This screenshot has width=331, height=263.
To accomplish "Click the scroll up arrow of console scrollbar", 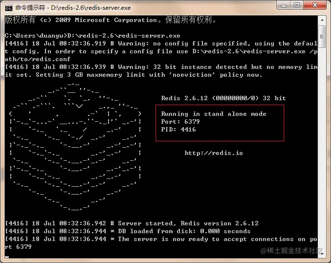I will pyautogui.click(x=322, y=20).
